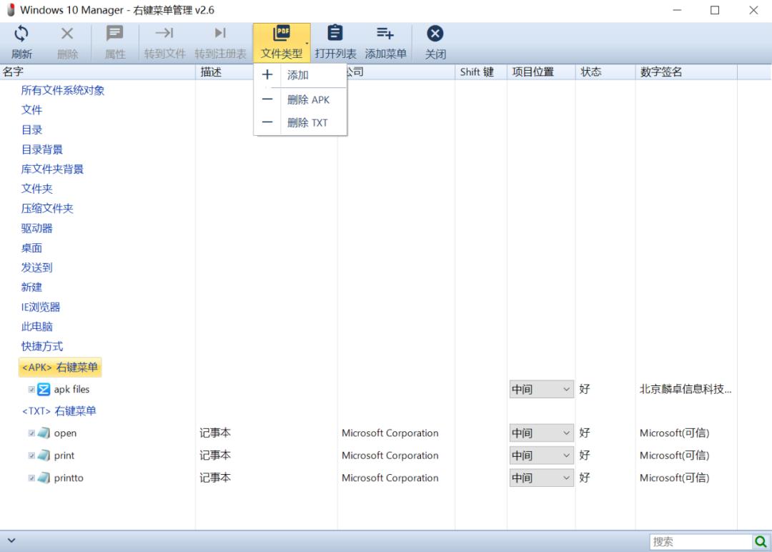Select the 压缩文件夹 category

pos(46,208)
